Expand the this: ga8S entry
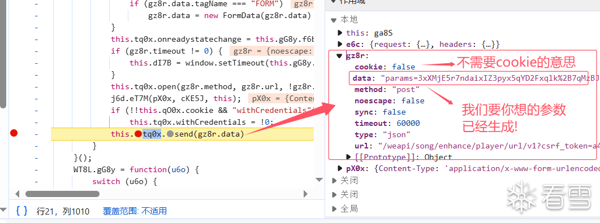600x223 pixels. click(x=340, y=33)
